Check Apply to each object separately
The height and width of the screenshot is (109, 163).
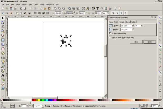coord(110,37)
